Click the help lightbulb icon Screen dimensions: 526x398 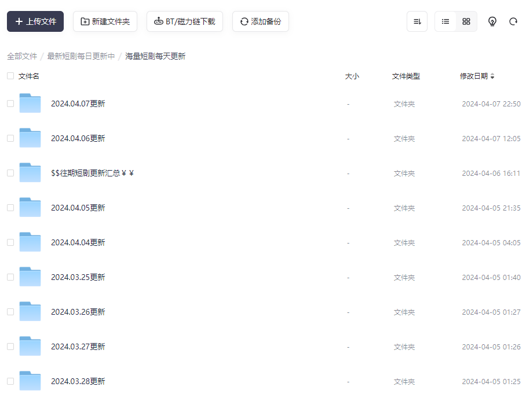coord(492,21)
